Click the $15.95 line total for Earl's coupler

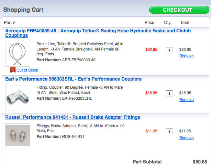click(185, 93)
